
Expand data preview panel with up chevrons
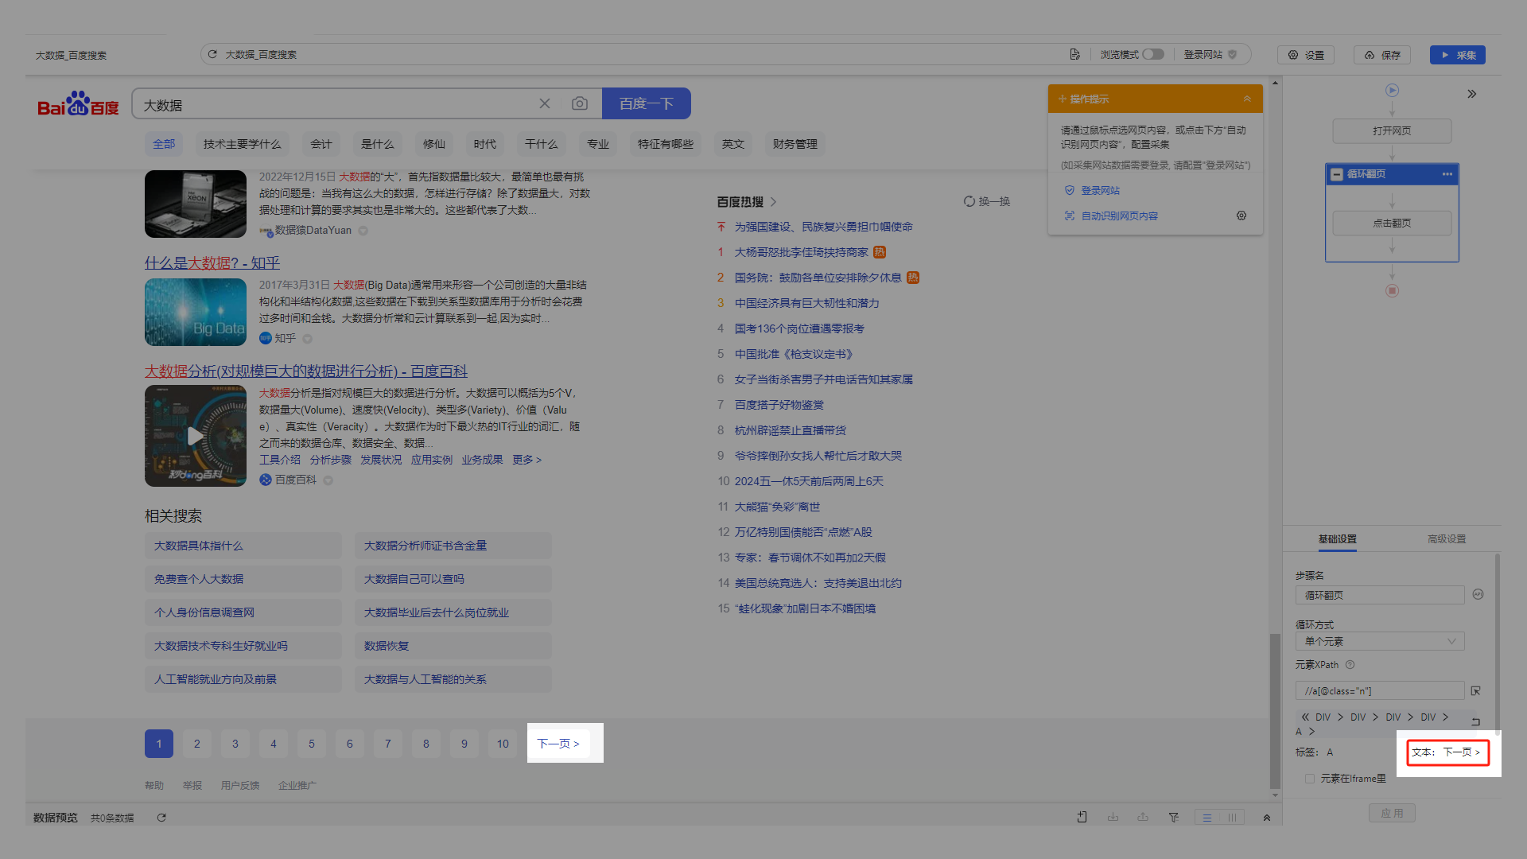tap(1267, 818)
